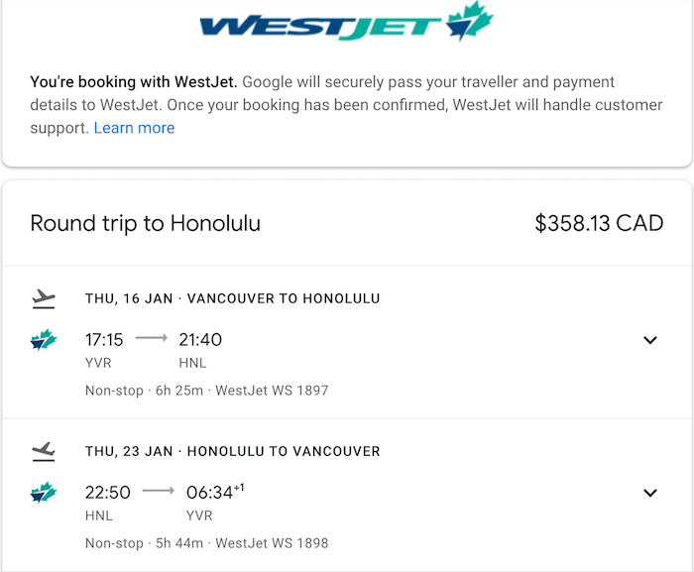Image resolution: width=694 pixels, height=572 pixels.
Task: Select the $358.13 CAD total price
Action: 599,223
